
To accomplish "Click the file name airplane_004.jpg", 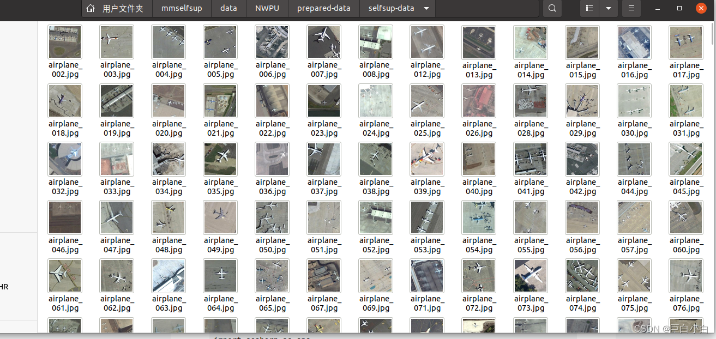I will [x=169, y=70].
